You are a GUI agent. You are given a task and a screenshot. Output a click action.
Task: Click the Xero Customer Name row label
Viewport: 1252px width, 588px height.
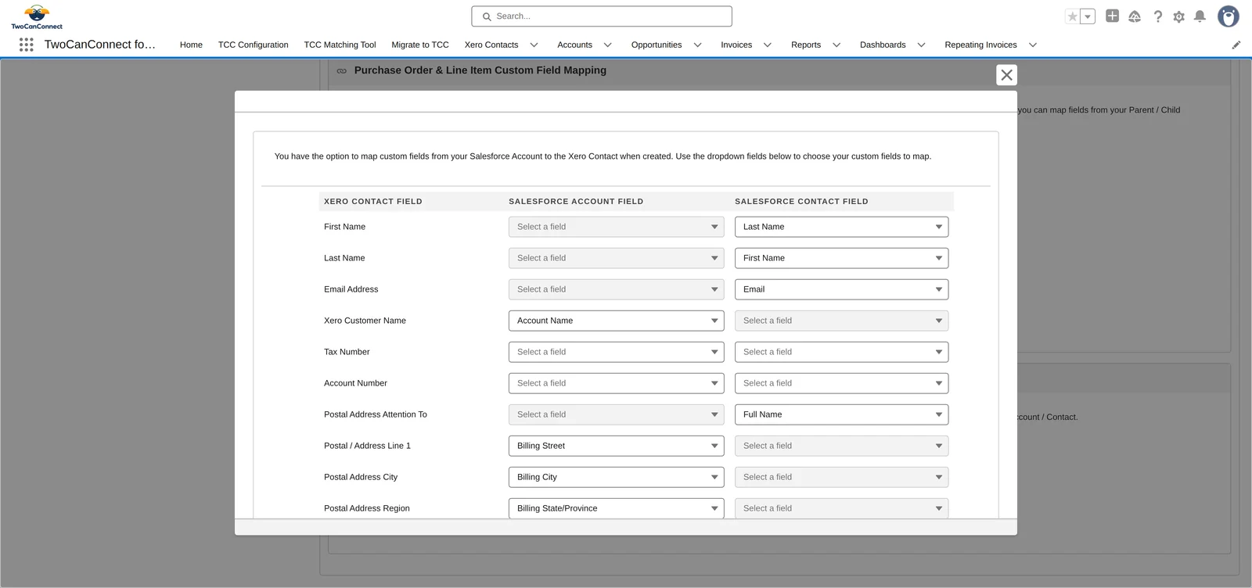point(365,321)
